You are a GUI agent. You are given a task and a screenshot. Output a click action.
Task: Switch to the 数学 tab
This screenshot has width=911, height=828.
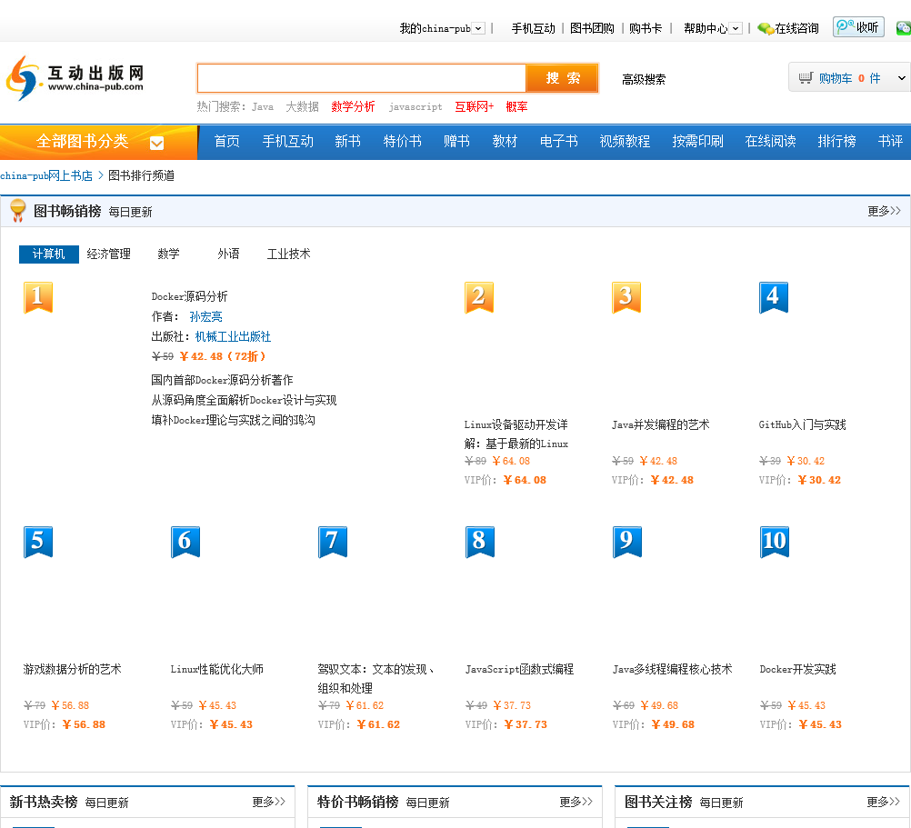tap(168, 254)
